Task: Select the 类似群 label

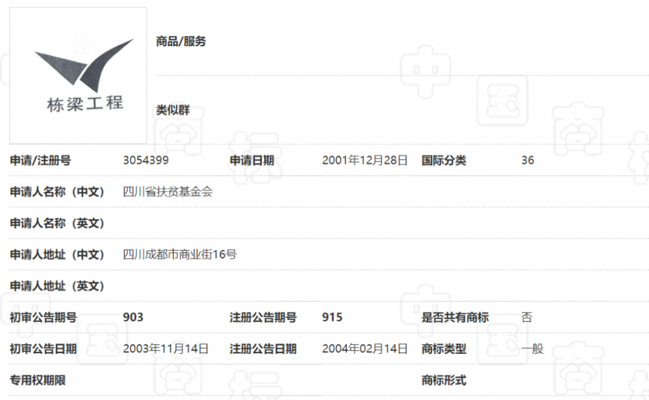Action: (x=172, y=110)
